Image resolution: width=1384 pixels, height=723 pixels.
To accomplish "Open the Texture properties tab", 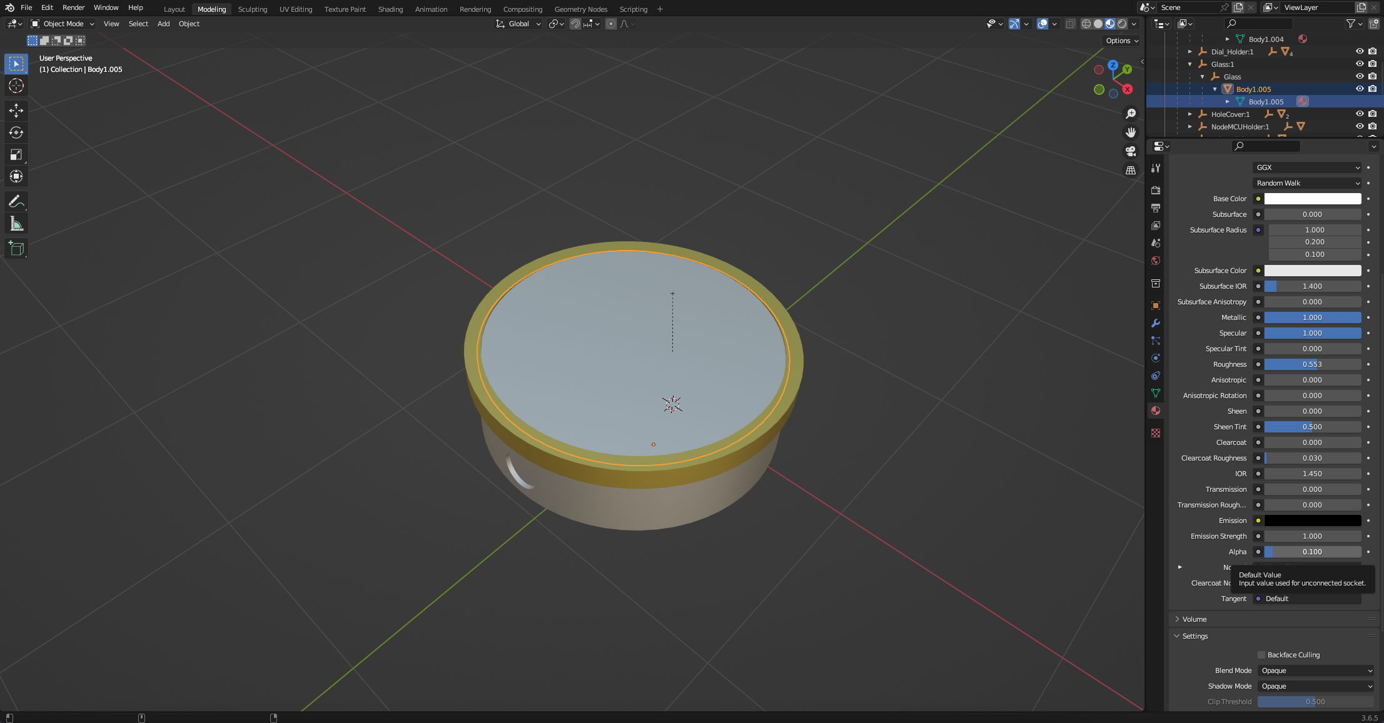I will click(1156, 433).
